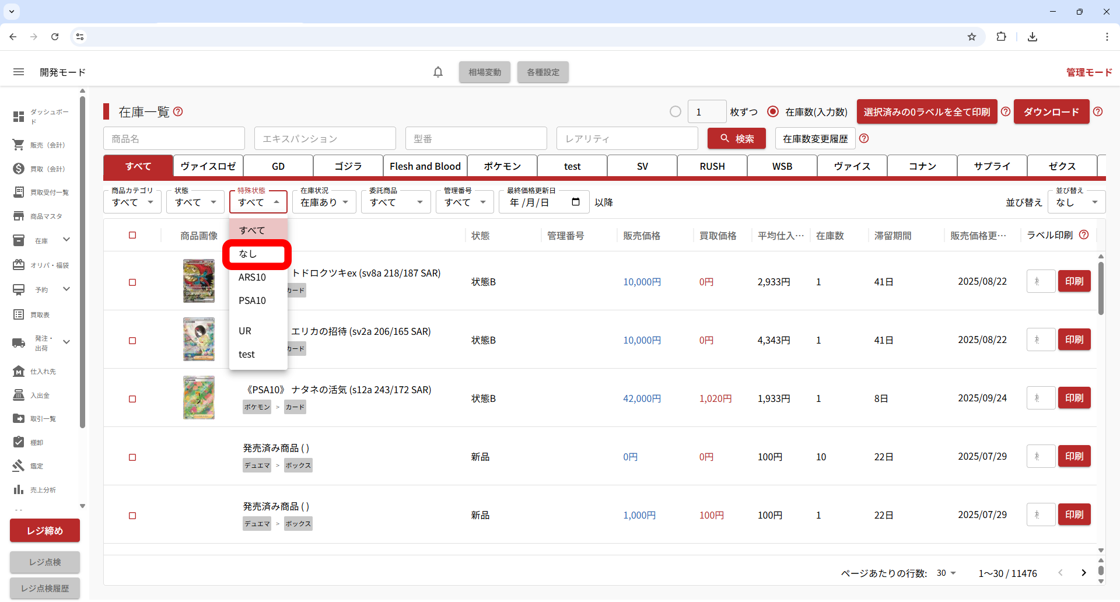Select the 枚ずつ radio button
1120x602 pixels.
pos(675,111)
